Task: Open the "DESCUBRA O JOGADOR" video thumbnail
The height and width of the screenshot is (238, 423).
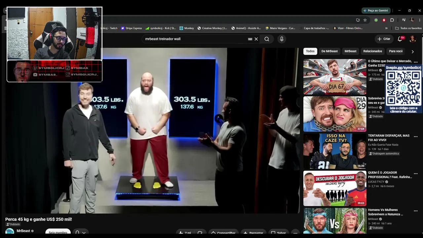Action: point(335,188)
